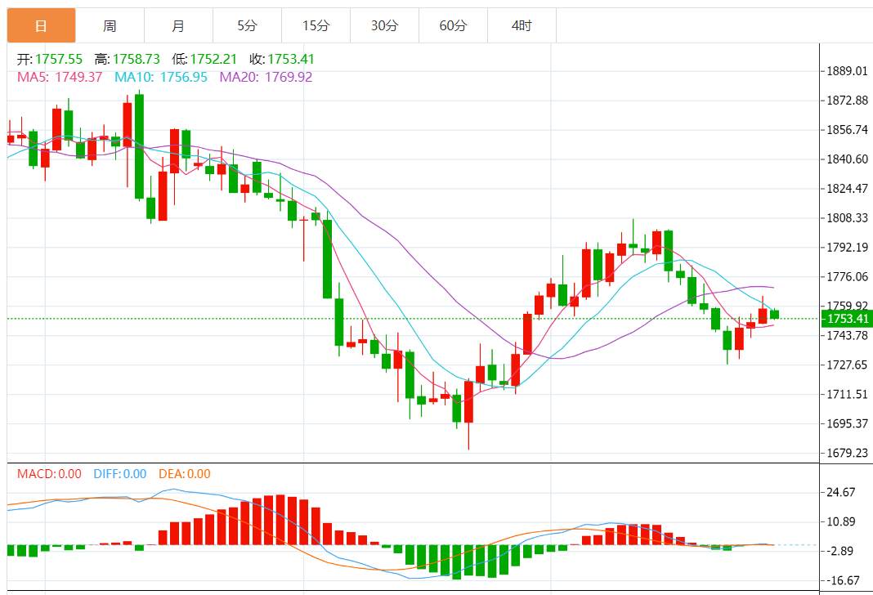
Task: Select the 日 daily chart tab
Action: tap(41, 25)
